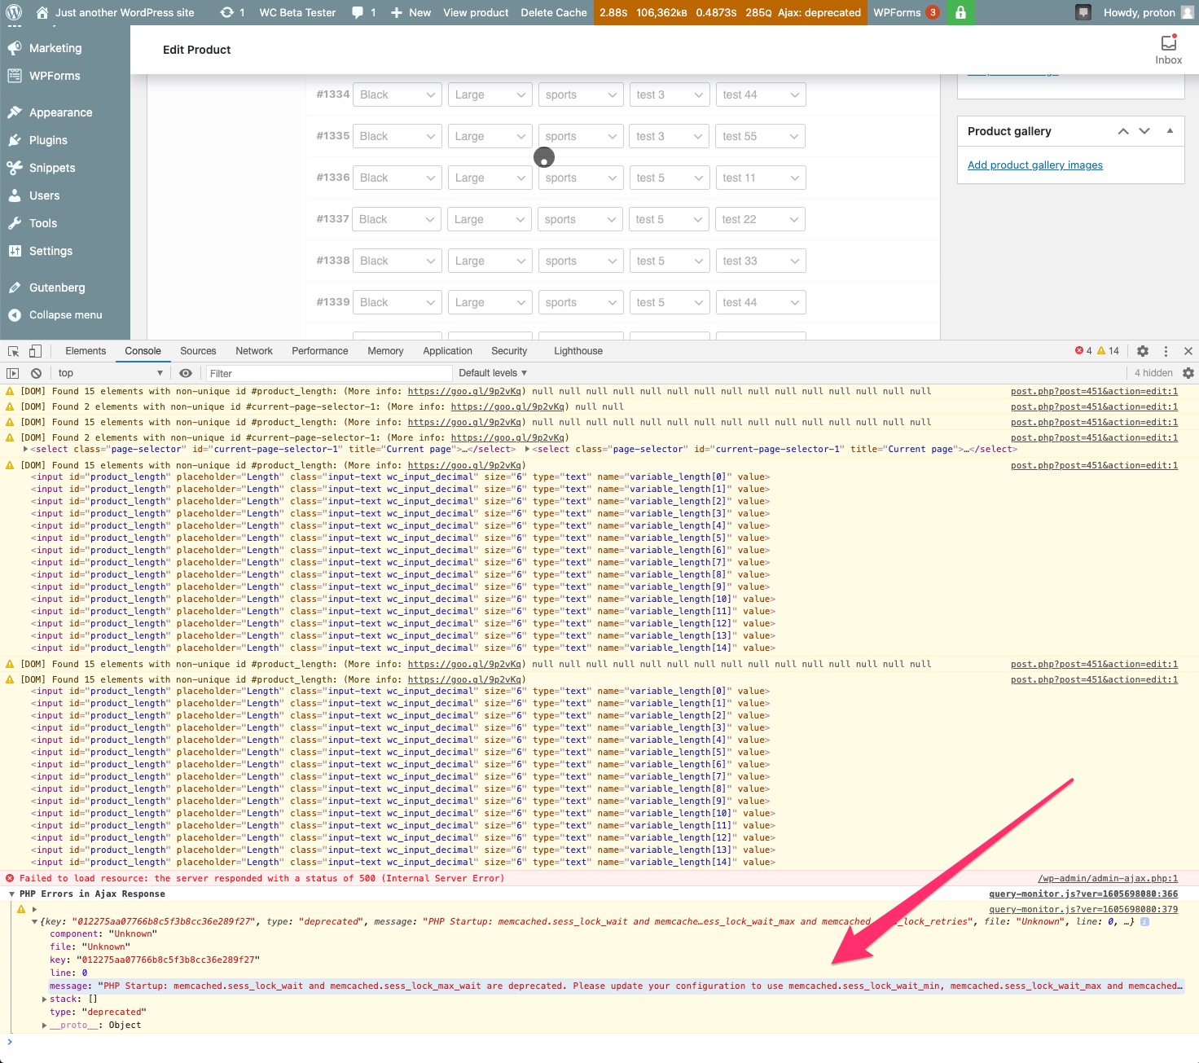1199x1063 pixels.
Task: Switch to the Performance tab
Action: (319, 350)
